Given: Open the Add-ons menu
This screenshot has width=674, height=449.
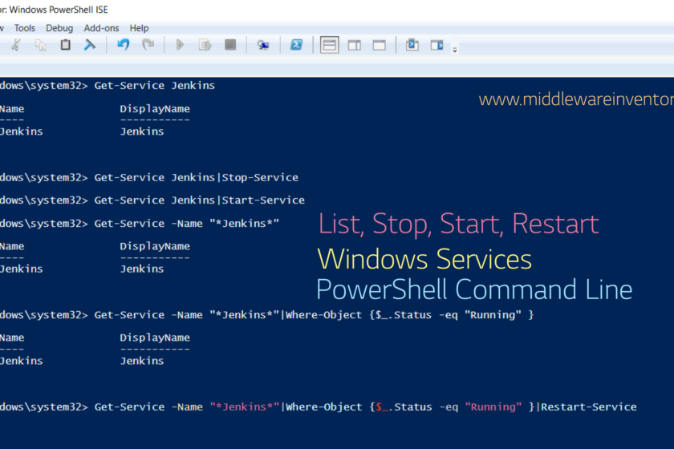Looking at the screenshot, I should [x=101, y=28].
